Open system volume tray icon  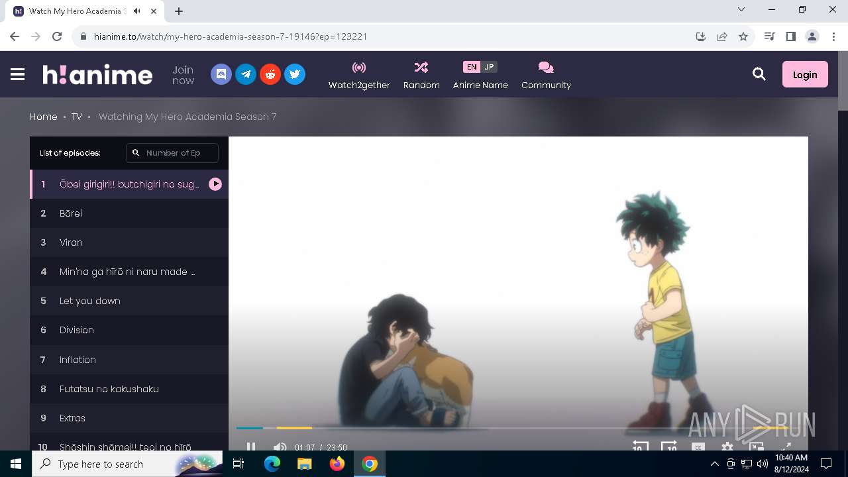762,464
